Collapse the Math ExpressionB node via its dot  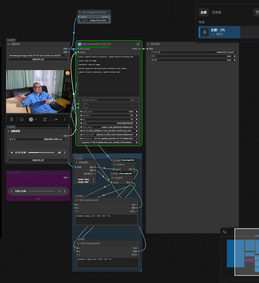coord(78,243)
